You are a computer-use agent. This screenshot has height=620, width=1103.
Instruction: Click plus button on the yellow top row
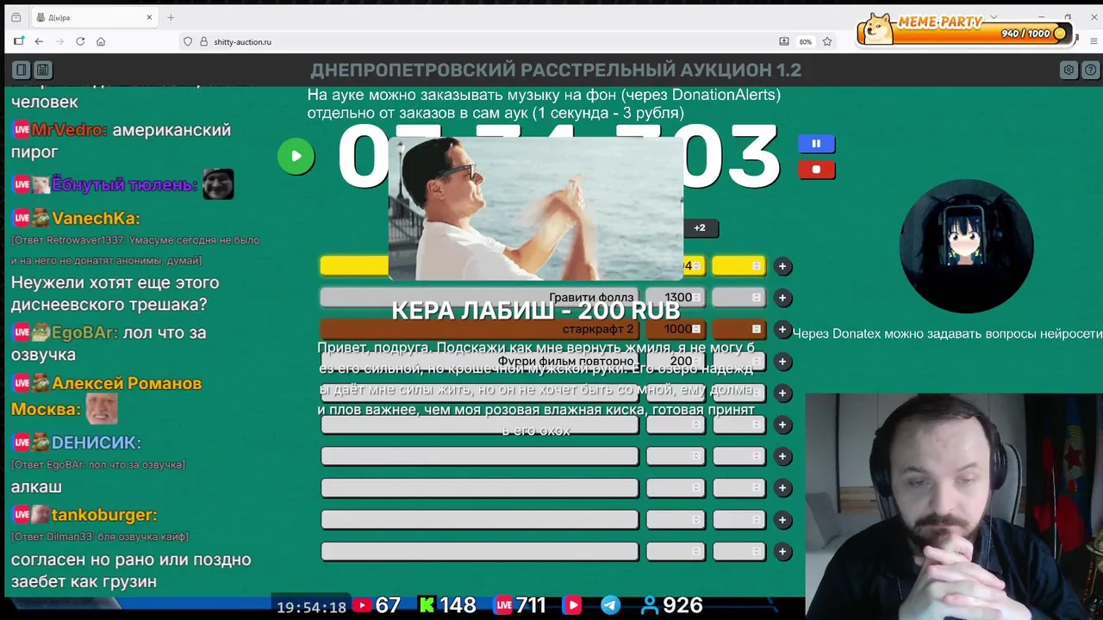click(782, 266)
